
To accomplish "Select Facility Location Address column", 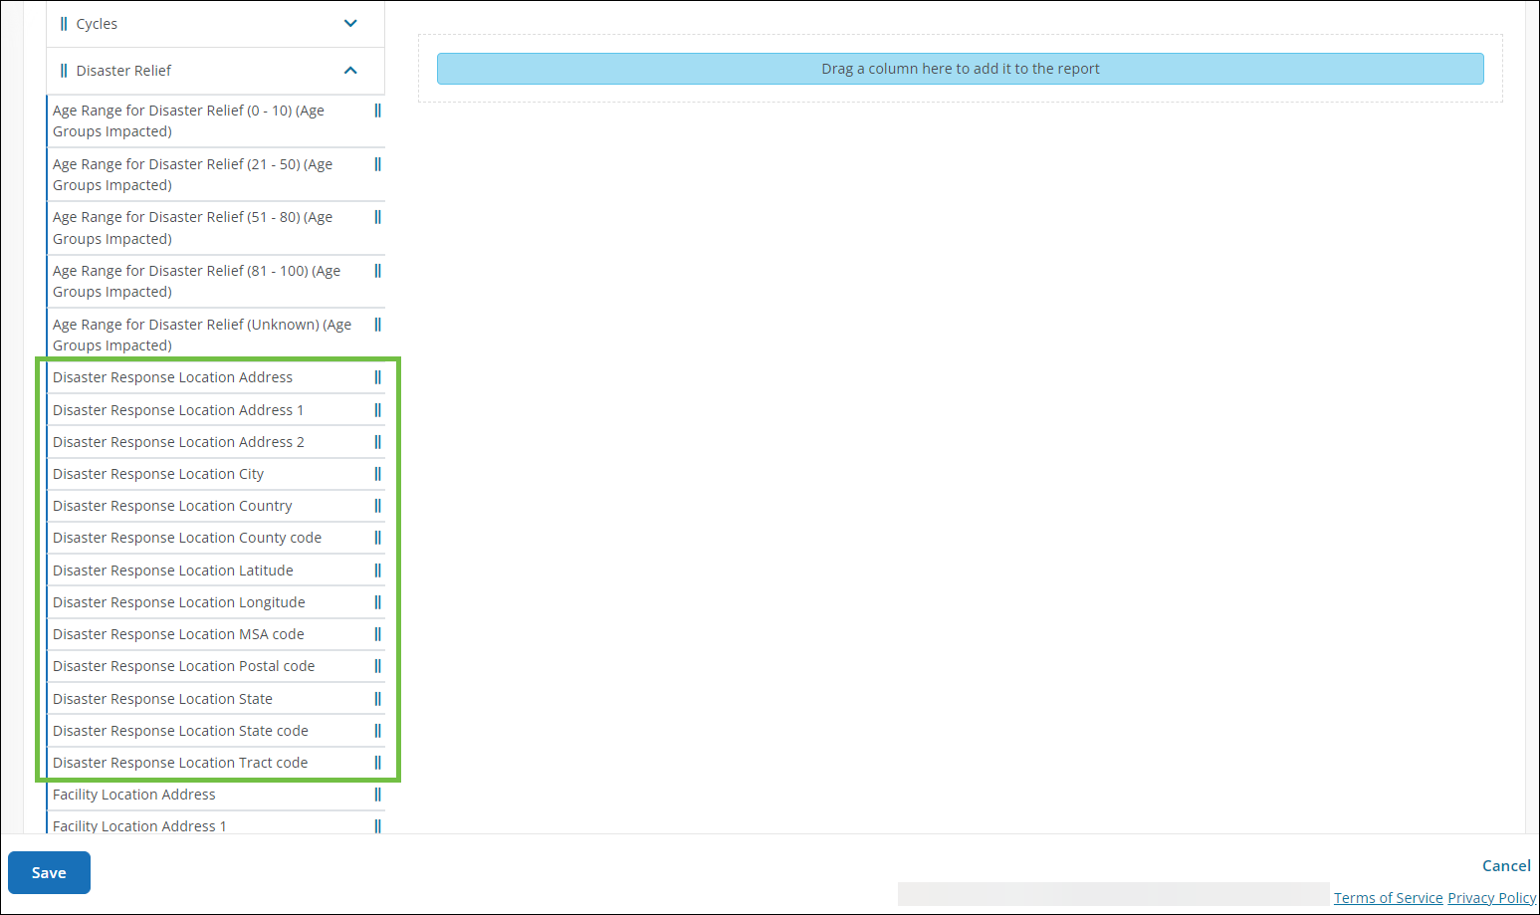I will 216,795.
